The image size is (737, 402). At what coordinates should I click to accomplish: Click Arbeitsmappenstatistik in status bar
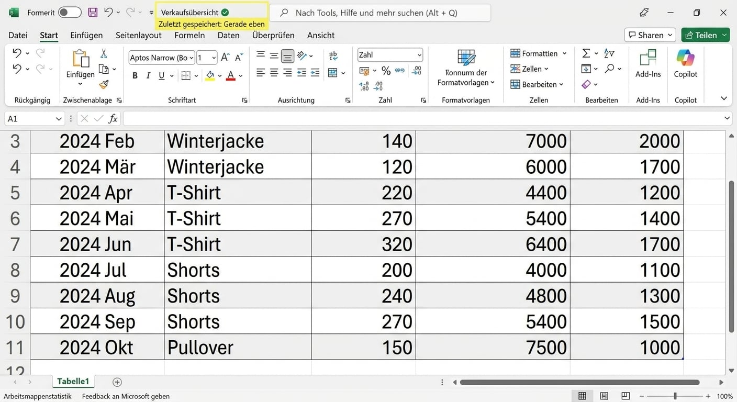(x=38, y=396)
